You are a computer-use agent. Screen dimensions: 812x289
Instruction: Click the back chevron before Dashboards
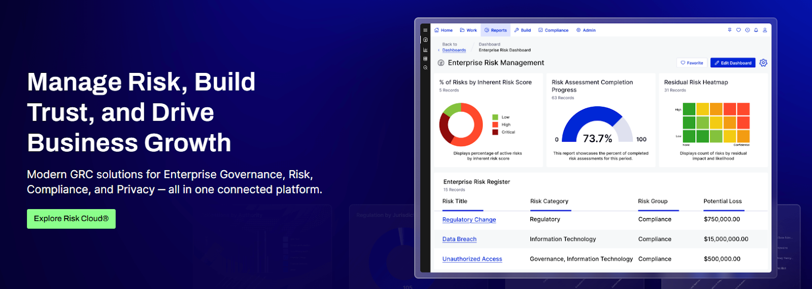click(439, 50)
